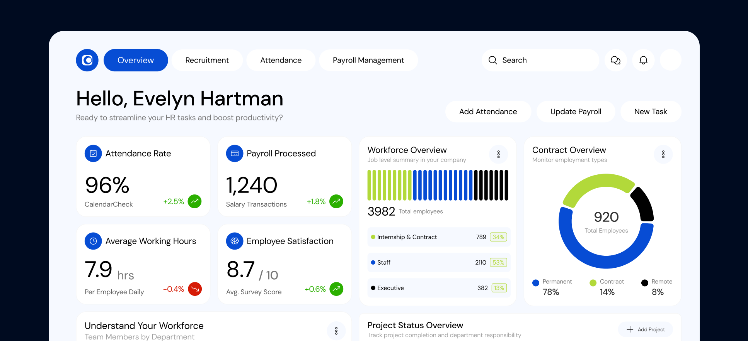
Task: Open the Payroll Management tab
Action: click(368, 60)
